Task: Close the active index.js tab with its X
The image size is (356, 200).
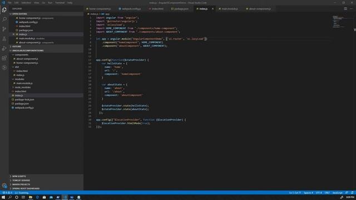Action: click(x=212, y=9)
